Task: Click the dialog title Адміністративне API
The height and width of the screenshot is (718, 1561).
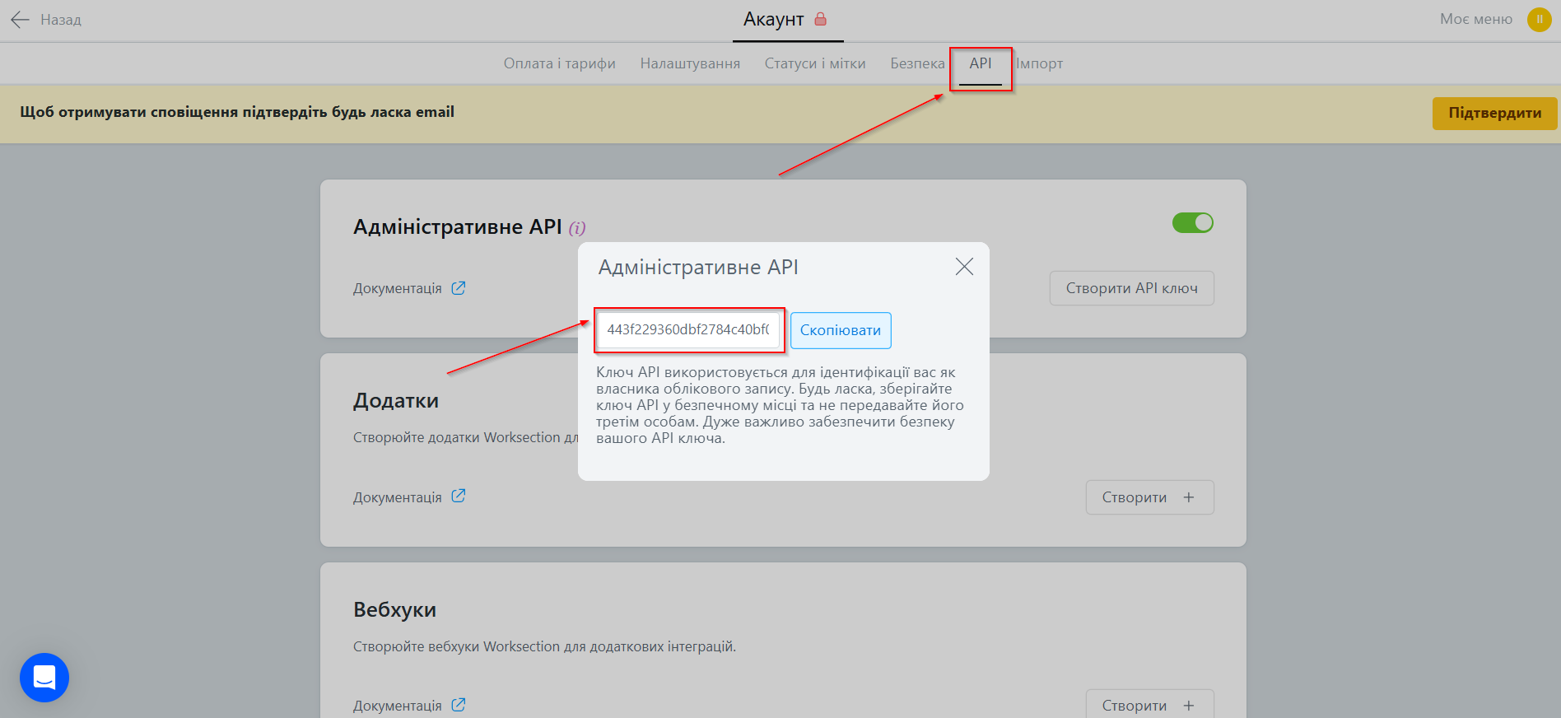Action: [698, 267]
